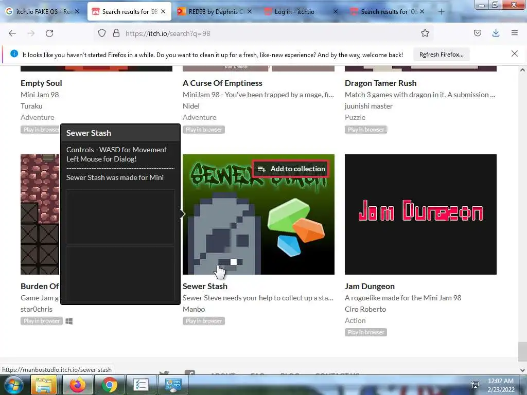The image size is (527, 395).
Task: Click the system tray network icon
Action: [475, 385]
